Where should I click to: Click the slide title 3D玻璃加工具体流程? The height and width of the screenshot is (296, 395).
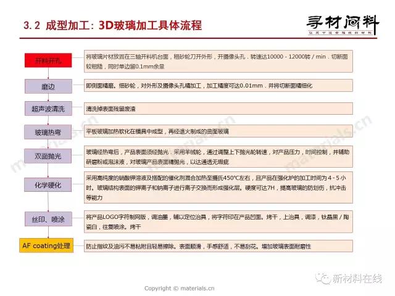click(x=150, y=25)
